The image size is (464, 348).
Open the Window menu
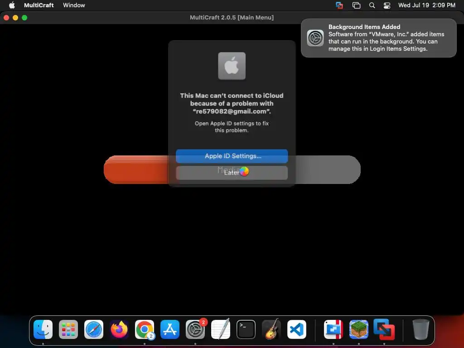click(74, 5)
